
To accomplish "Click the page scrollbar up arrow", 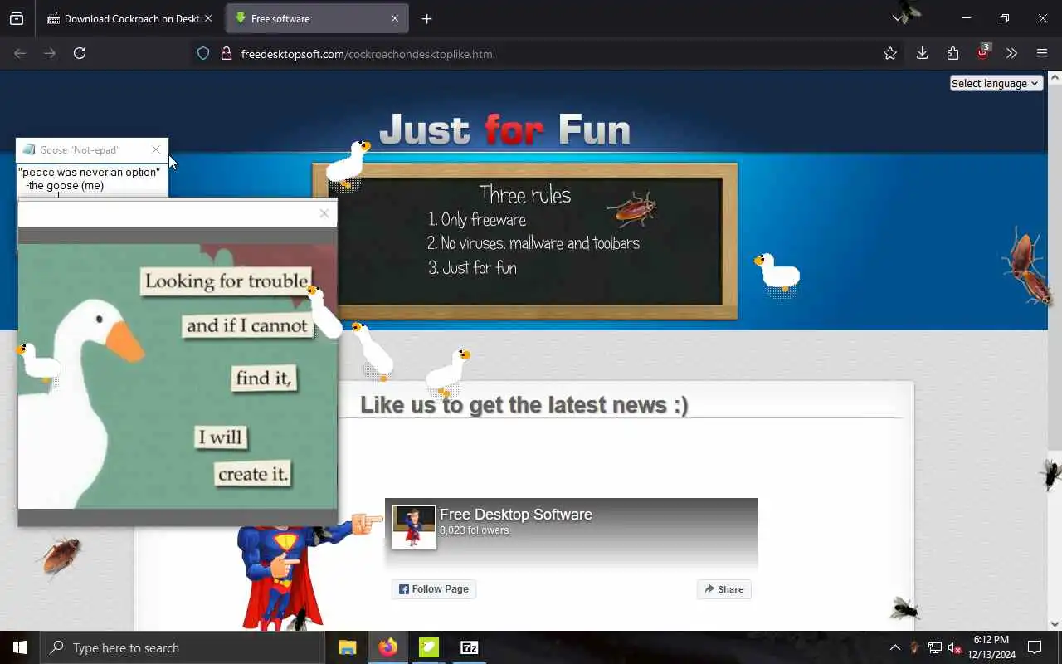I will [x=1055, y=78].
